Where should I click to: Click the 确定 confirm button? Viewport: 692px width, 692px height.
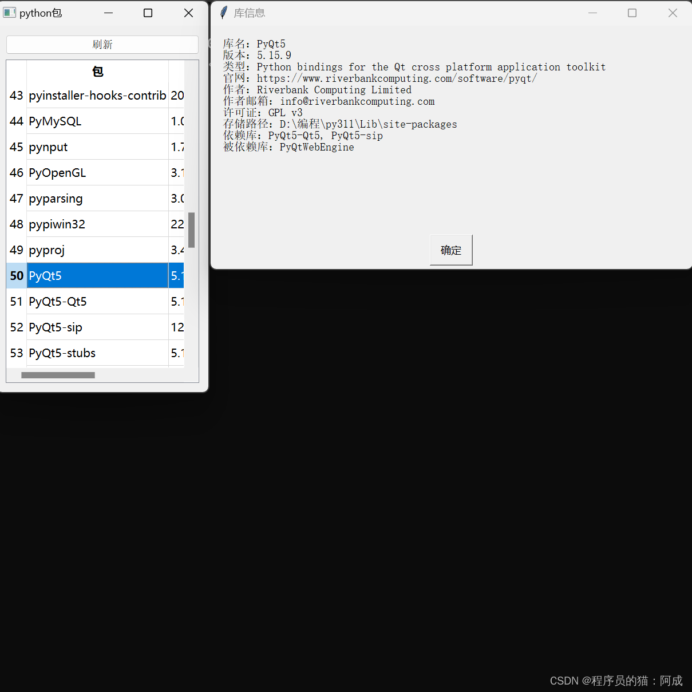451,250
